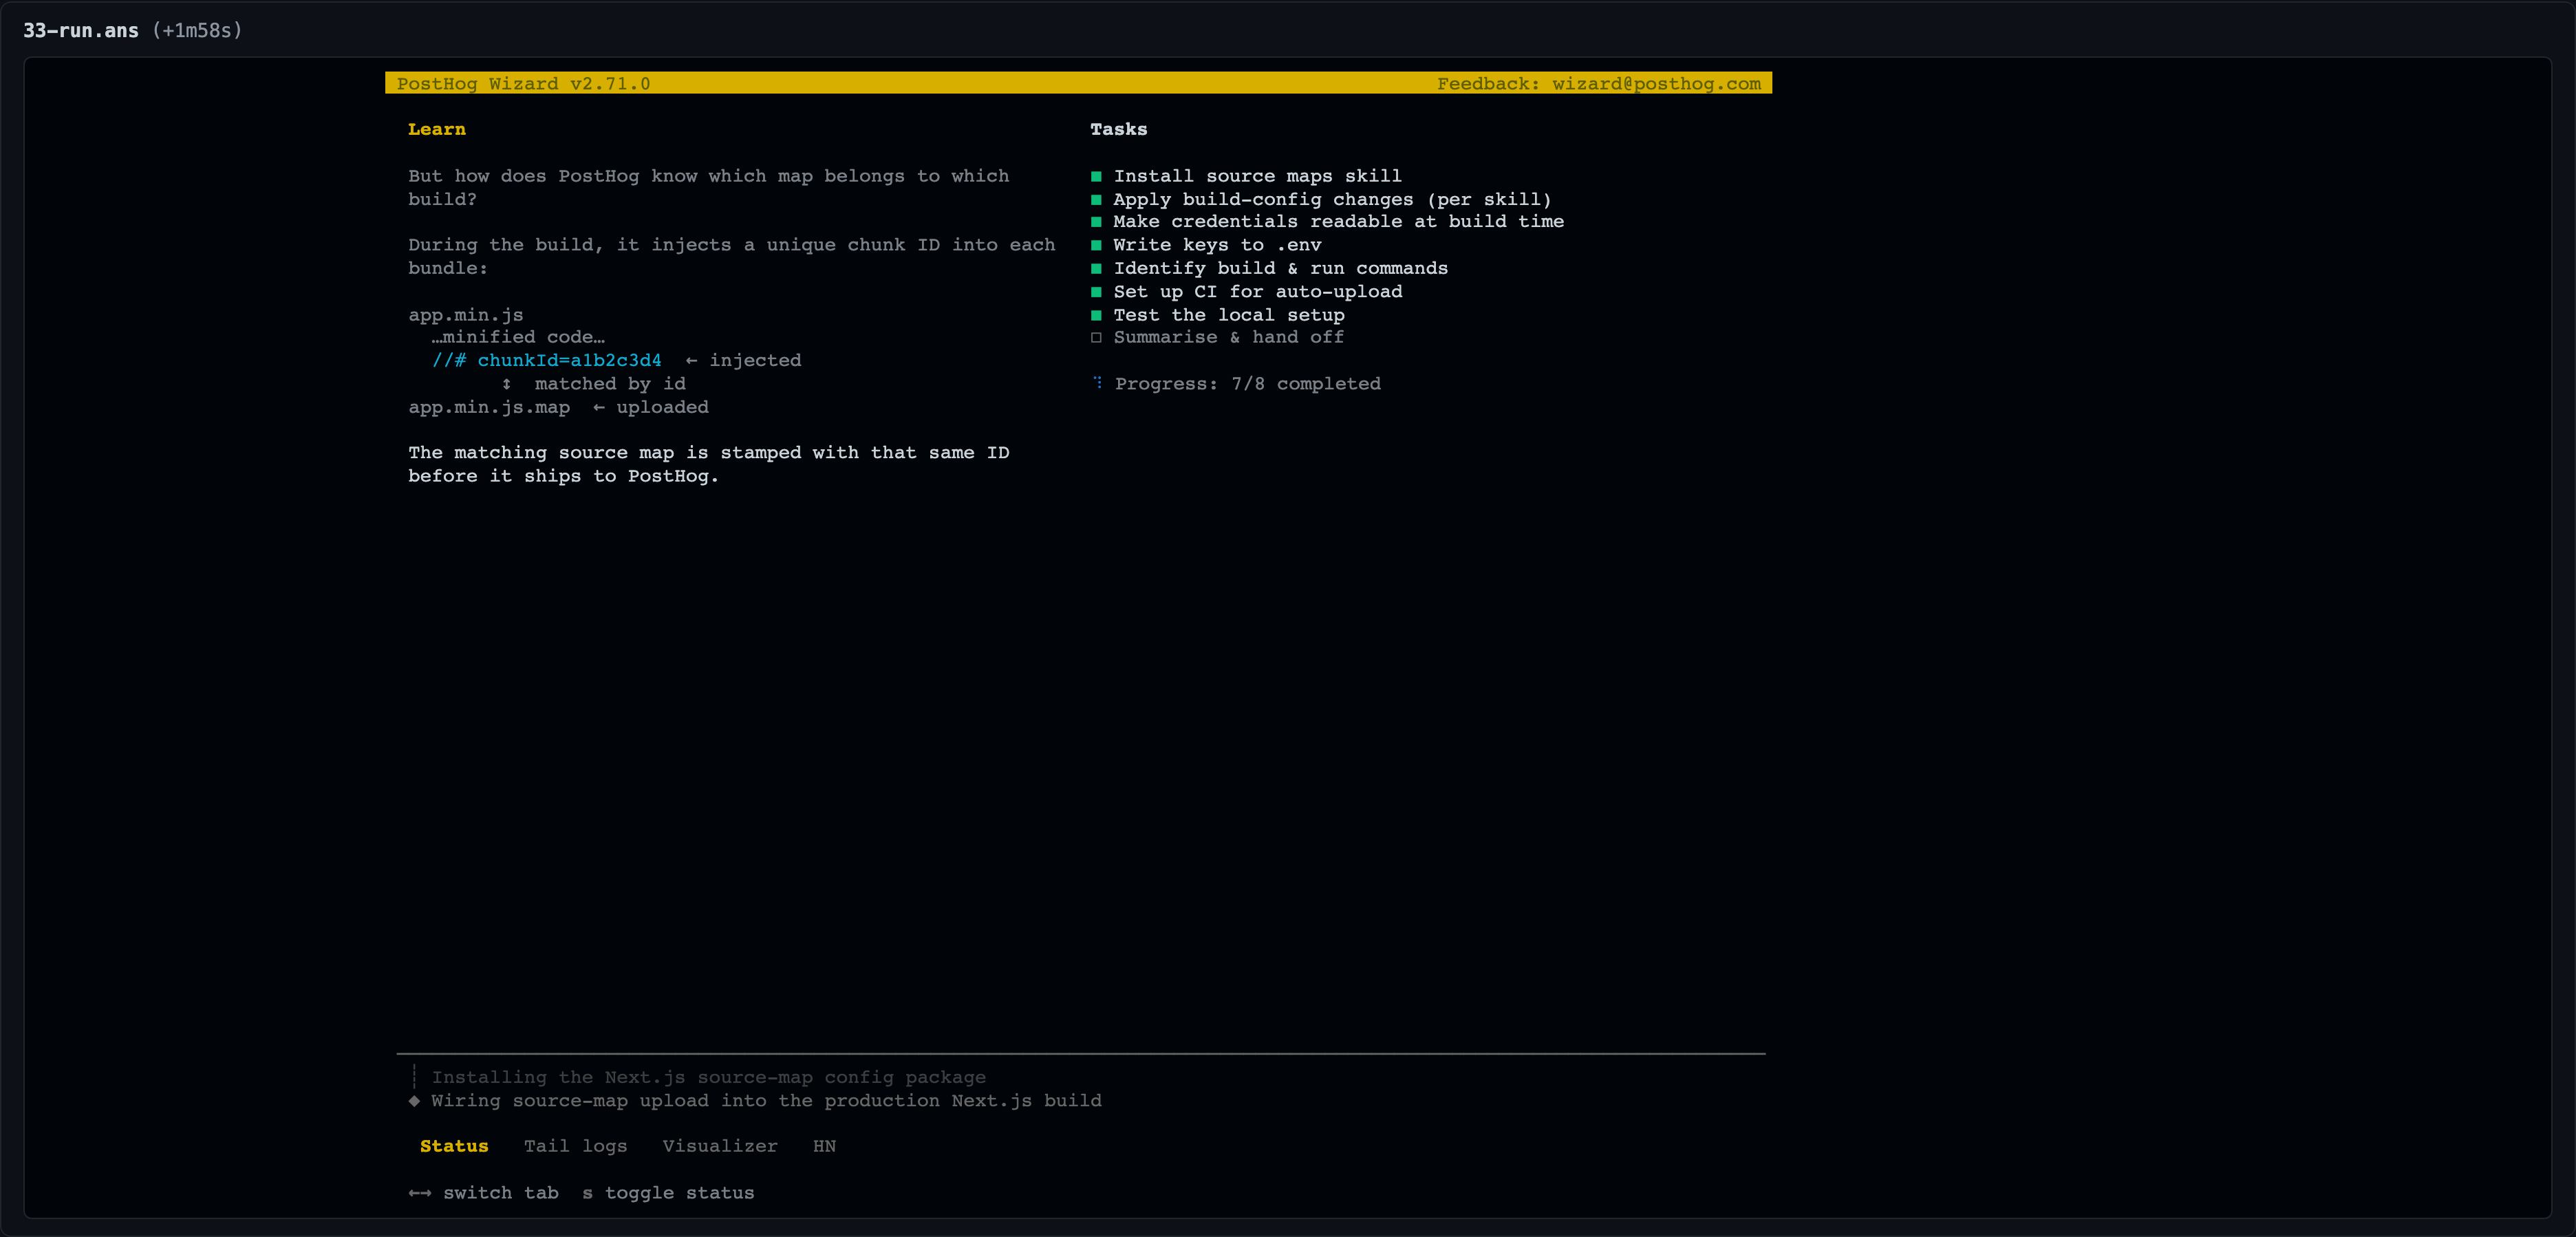Click the s toggle status hint
Screen dimensions: 2576x1237
coord(668,1193)
